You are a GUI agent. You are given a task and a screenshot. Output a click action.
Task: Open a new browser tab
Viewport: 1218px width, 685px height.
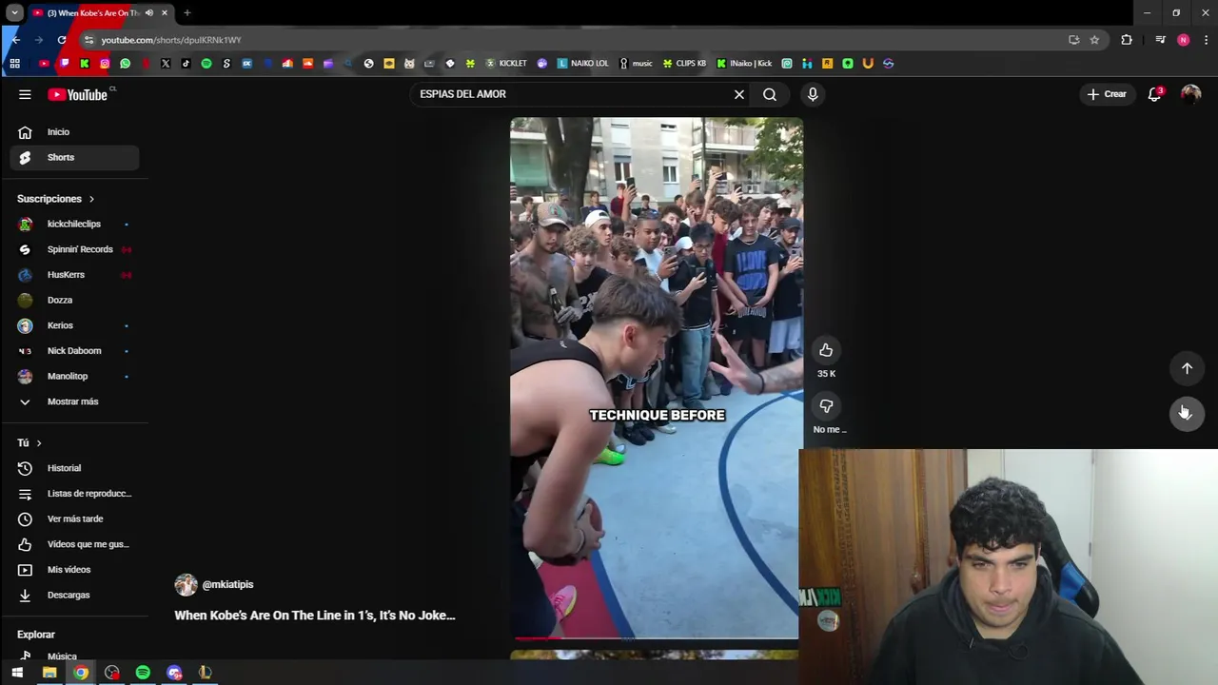(187, 13)
